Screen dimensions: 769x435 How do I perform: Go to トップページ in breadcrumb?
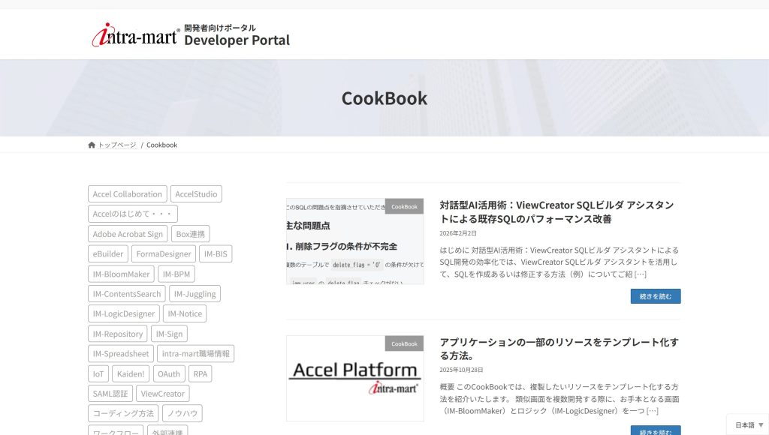point(117,145)
